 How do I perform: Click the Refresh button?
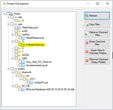tap(97, 16)
